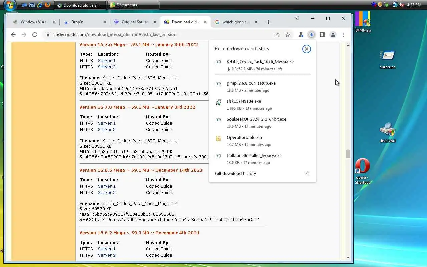The height and width of the screenshot is (267, 427).
Task: Click the page vertical scrollbar thumb
Action: pos(348,154)
